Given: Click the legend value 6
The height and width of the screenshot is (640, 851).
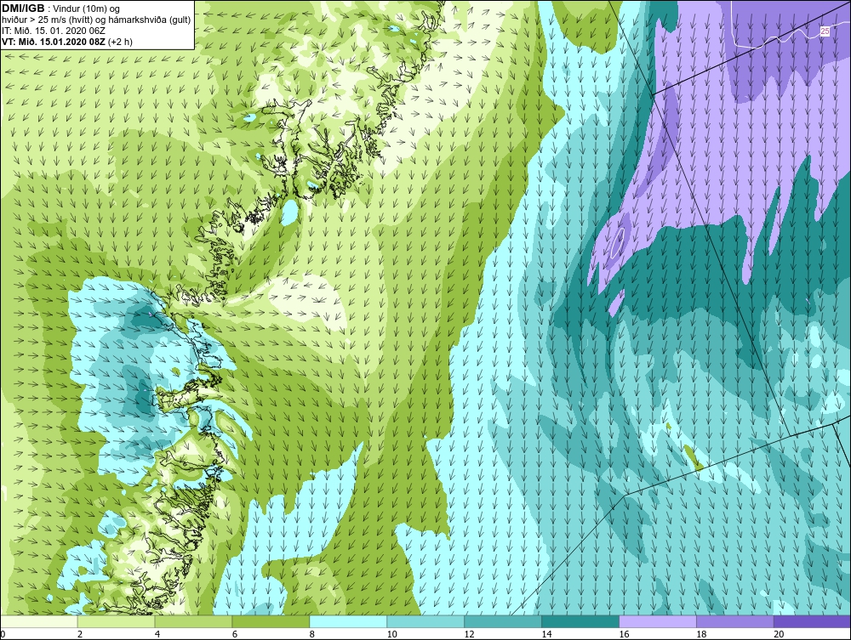Looking at the screenshot, I should (235, 634).
